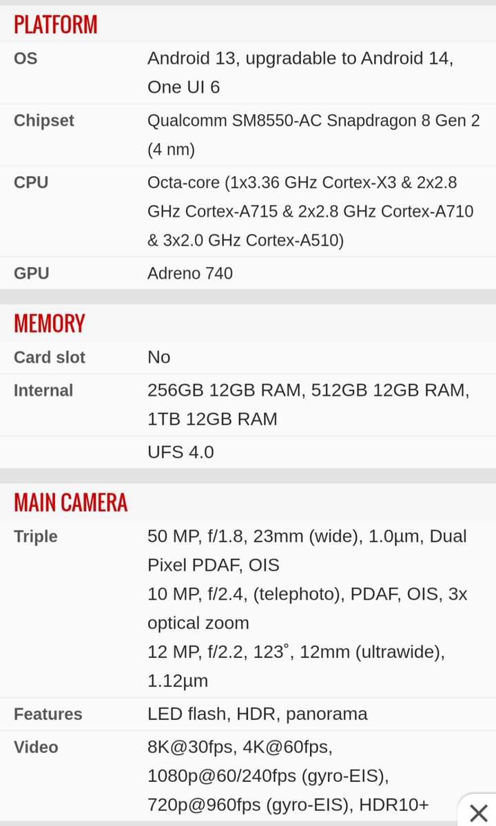Image resolution: width=496 pixels, height=826 pixels.
Task: Close the overlay with the X button
Action: point(478,812)
